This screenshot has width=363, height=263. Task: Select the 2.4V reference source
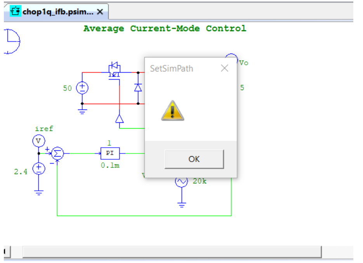[x=38, y=168]
